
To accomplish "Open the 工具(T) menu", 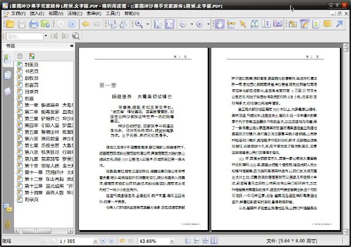I will click(112, 13).
